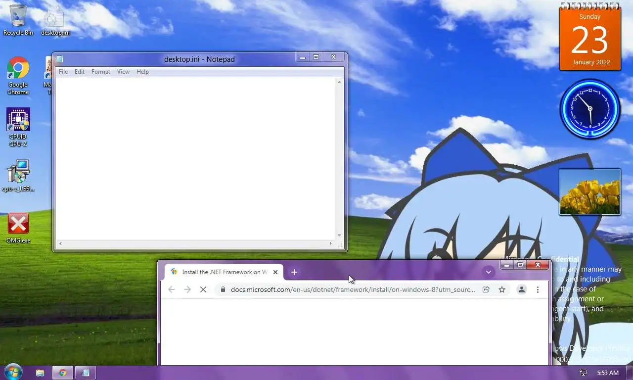Open the Edit menu in Notepad

pyautogui.click(x=80, y=72)
